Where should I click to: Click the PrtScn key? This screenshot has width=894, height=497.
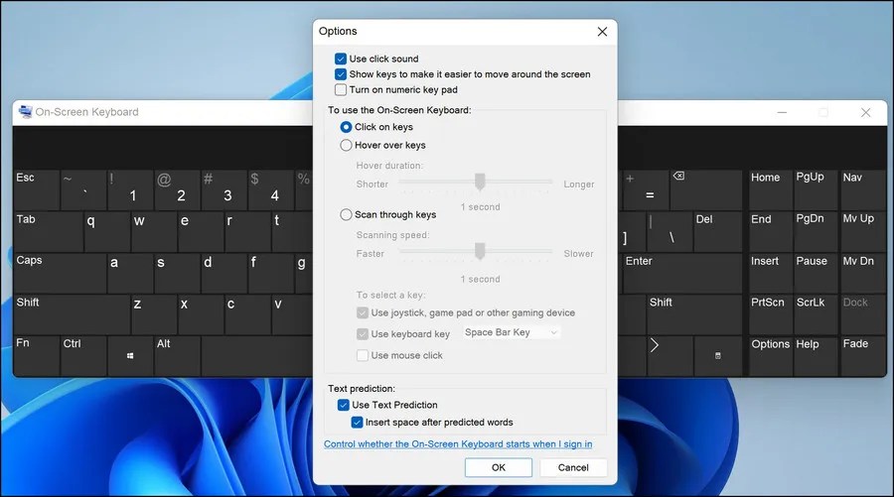(x=770, y=314)
